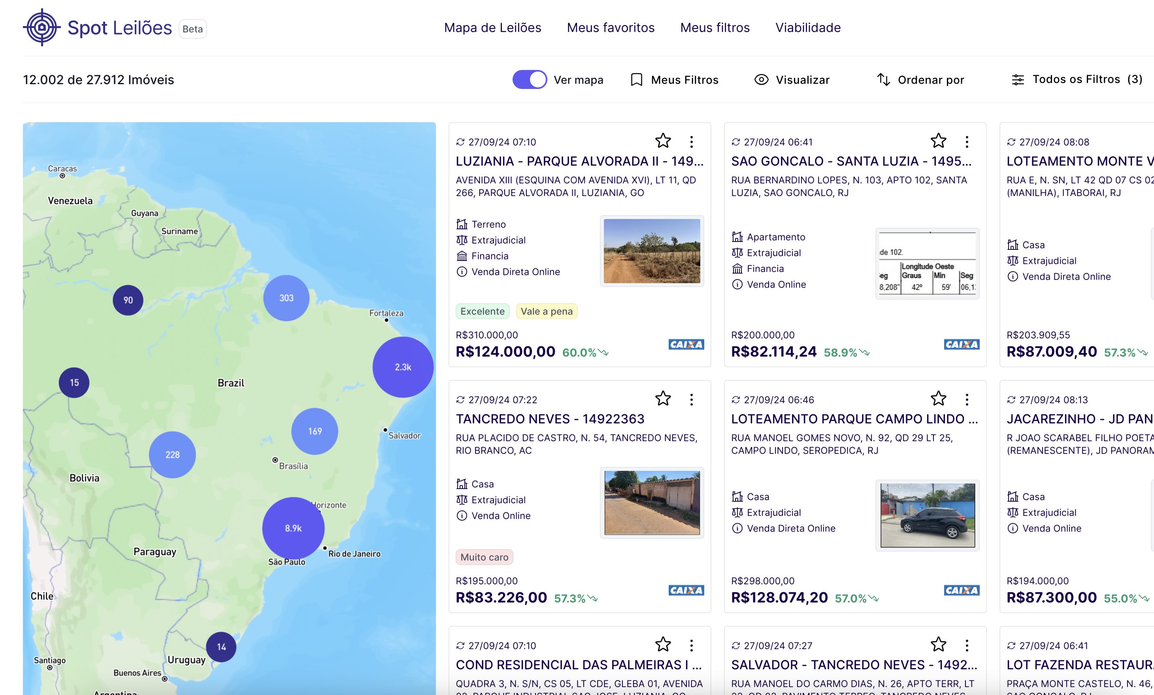Click the Excelente tag
Screen dimensions: 1154x695
(x=482, y=312)
